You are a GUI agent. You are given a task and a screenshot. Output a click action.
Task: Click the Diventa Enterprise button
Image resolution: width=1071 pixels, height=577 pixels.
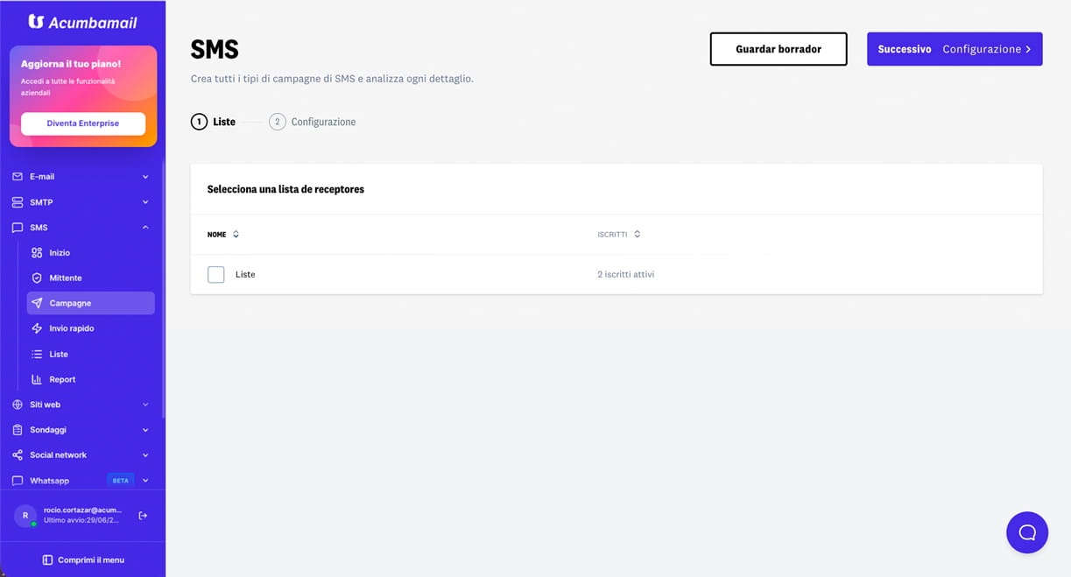click(x=83, y=123)
